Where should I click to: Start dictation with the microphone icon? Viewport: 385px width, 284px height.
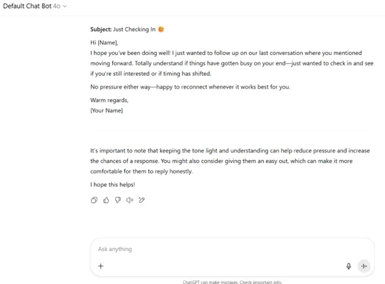click(349, 266)
